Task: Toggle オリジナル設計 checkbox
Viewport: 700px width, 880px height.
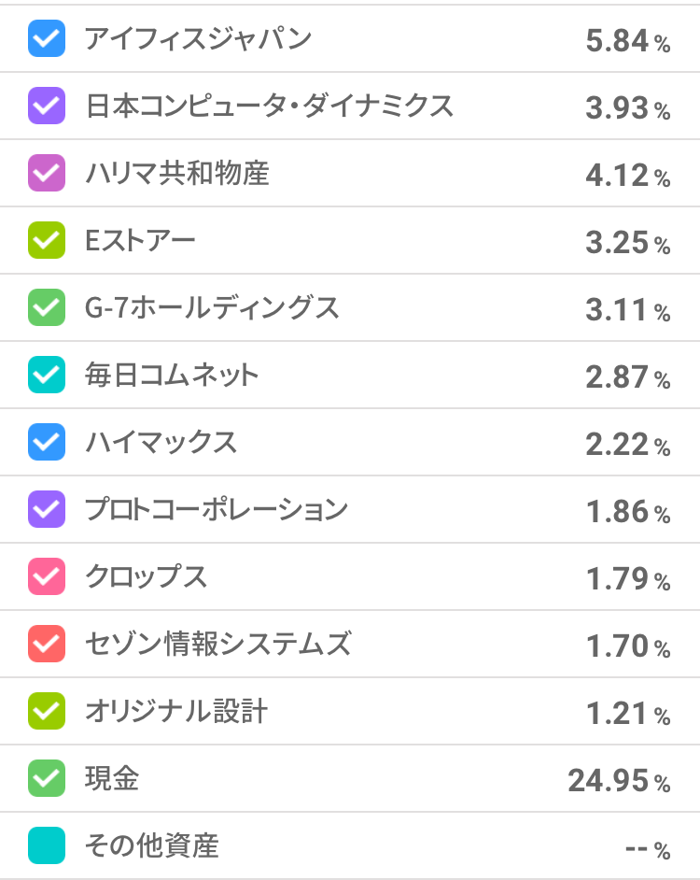Action: click(x=47, y=712)
